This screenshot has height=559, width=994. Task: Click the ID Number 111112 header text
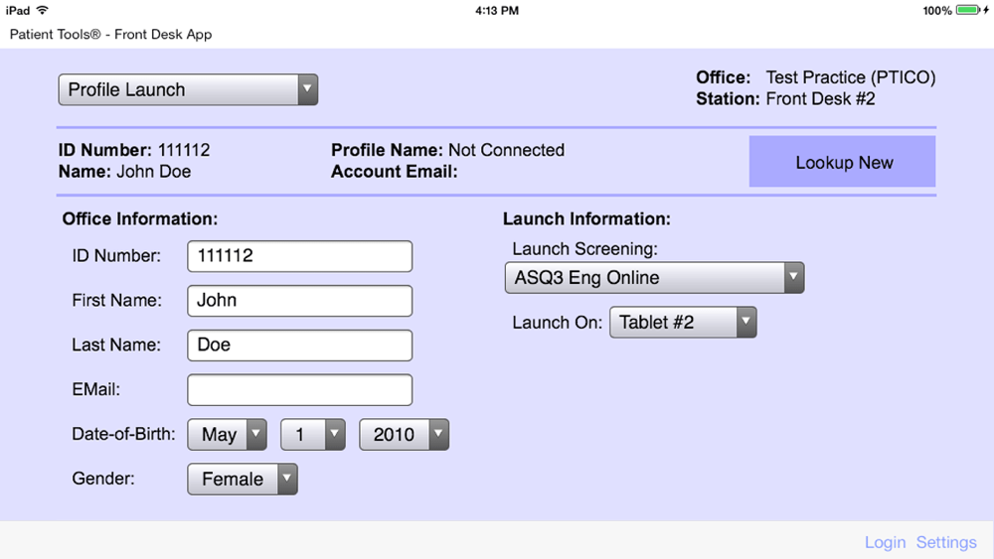(134, 150)
